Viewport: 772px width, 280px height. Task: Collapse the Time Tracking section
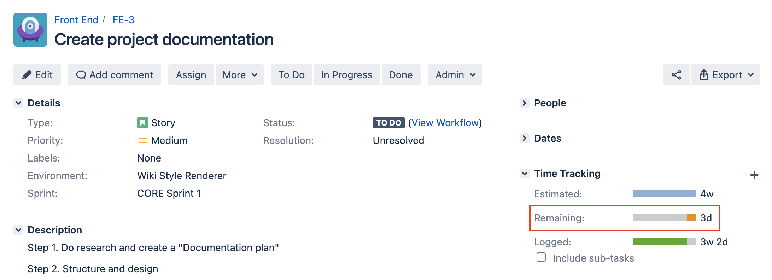coord(525,174)
